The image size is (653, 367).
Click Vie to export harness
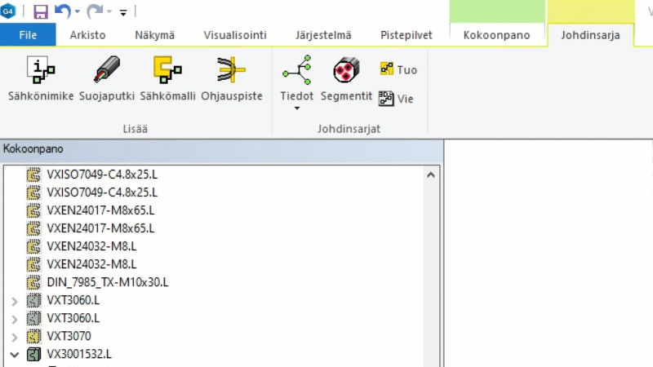pyautogui.click(x=396, y=99)
